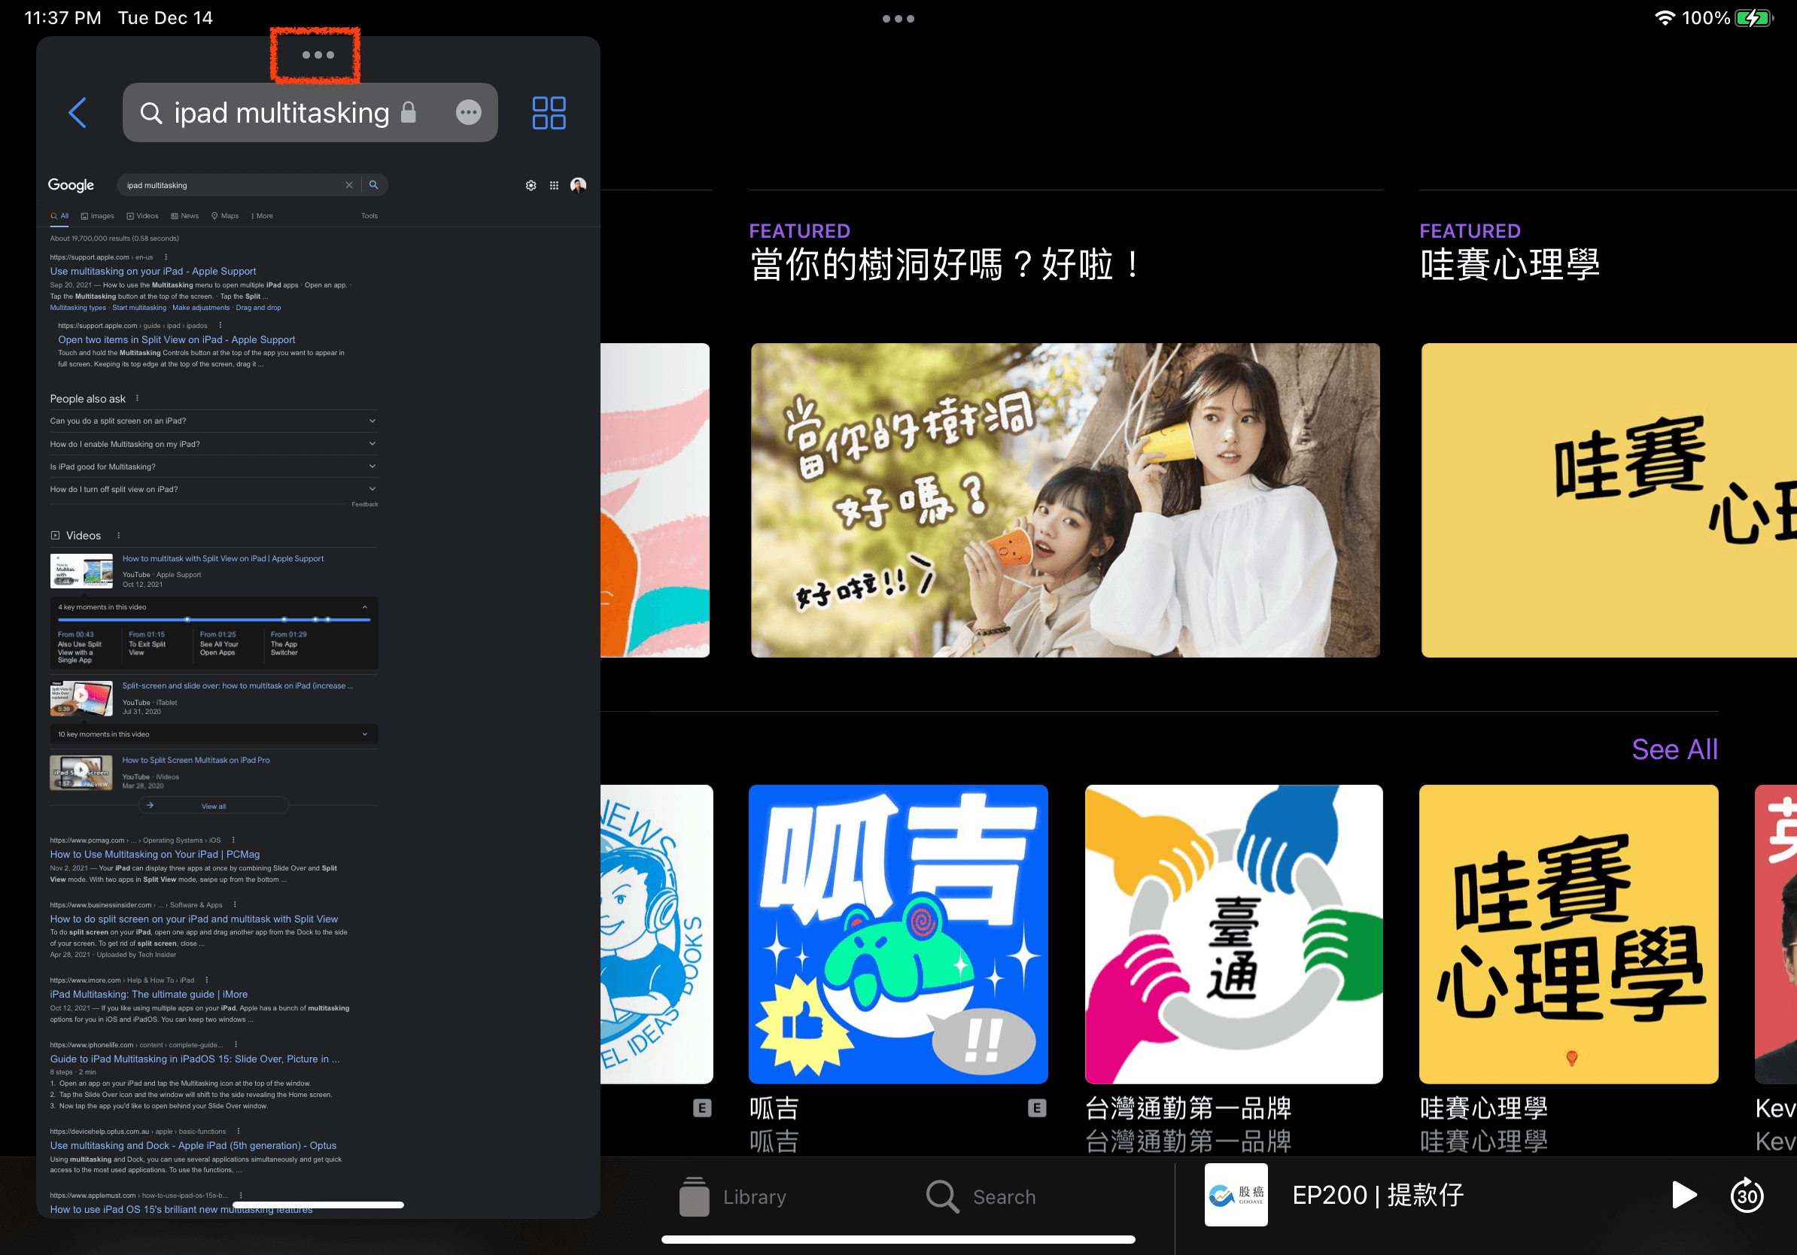Screen dimensions: 1797x1255
Task: Jump to key moment From 01:29
Action: 290,644
